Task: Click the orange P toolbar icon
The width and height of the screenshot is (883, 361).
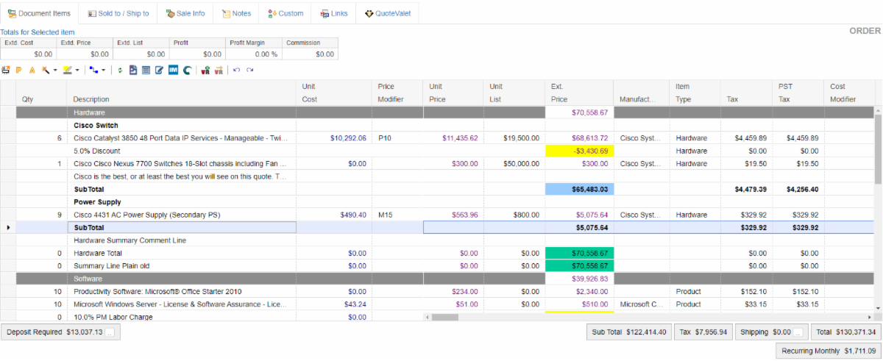Action: 18,71
